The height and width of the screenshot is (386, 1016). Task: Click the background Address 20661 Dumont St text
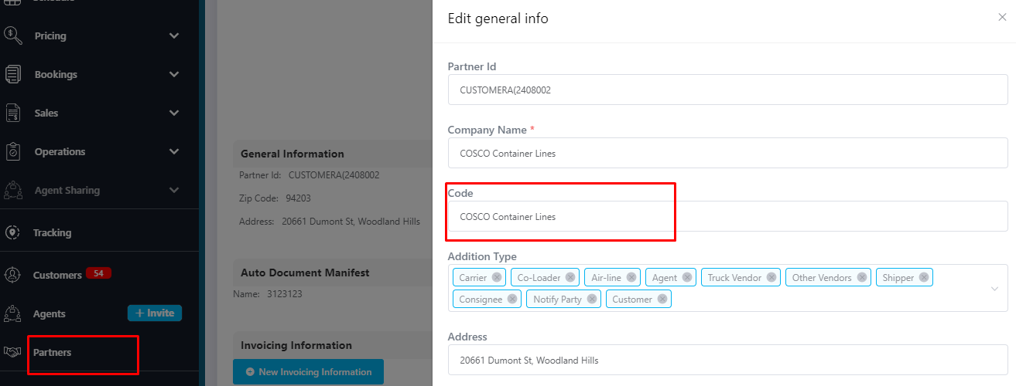(x=330, y=222)
